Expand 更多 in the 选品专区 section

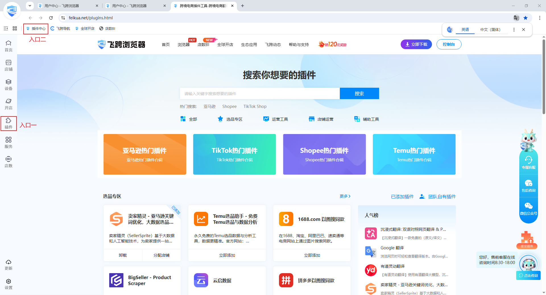click(345, 196)
